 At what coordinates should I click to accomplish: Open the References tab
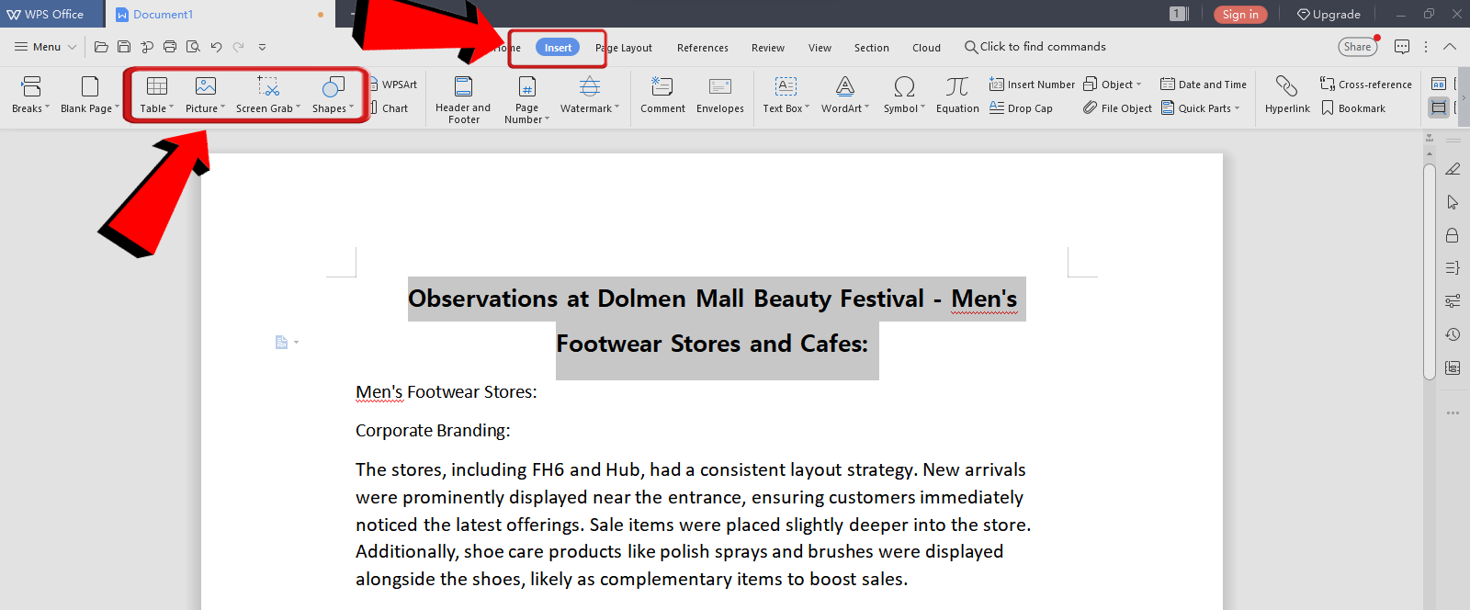703,48
